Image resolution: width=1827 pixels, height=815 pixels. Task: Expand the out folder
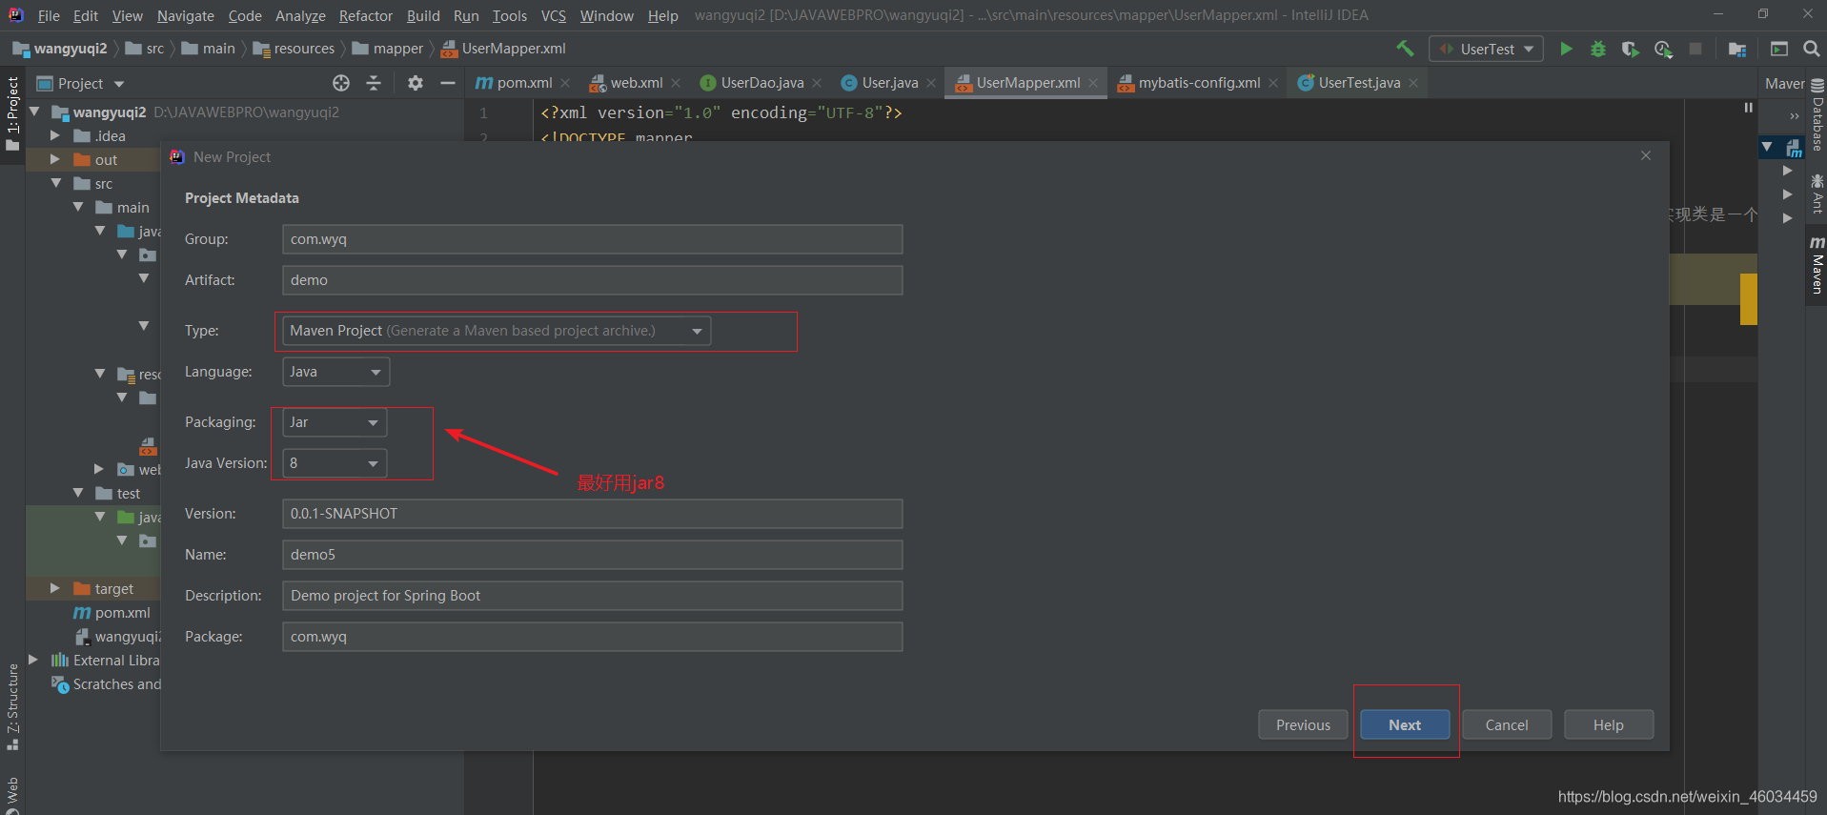pos(55,159)
